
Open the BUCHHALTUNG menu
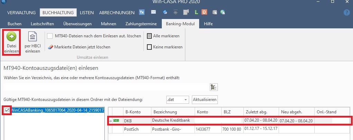[x=58, y=12]
